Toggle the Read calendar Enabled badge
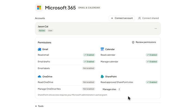The width and height of the screenshot is (196, 110). [152, 55]
